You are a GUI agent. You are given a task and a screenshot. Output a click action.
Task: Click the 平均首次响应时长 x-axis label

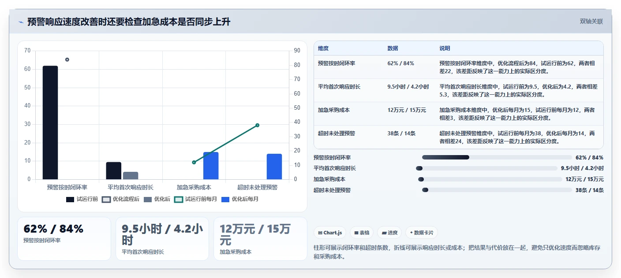tap(131, 187)
